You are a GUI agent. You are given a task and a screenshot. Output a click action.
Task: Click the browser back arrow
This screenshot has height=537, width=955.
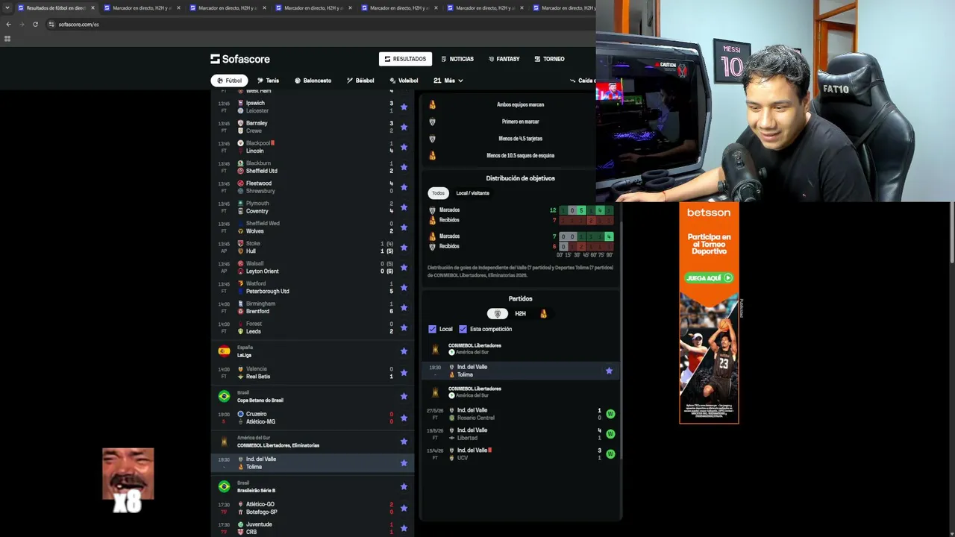(x=8, y=24)
